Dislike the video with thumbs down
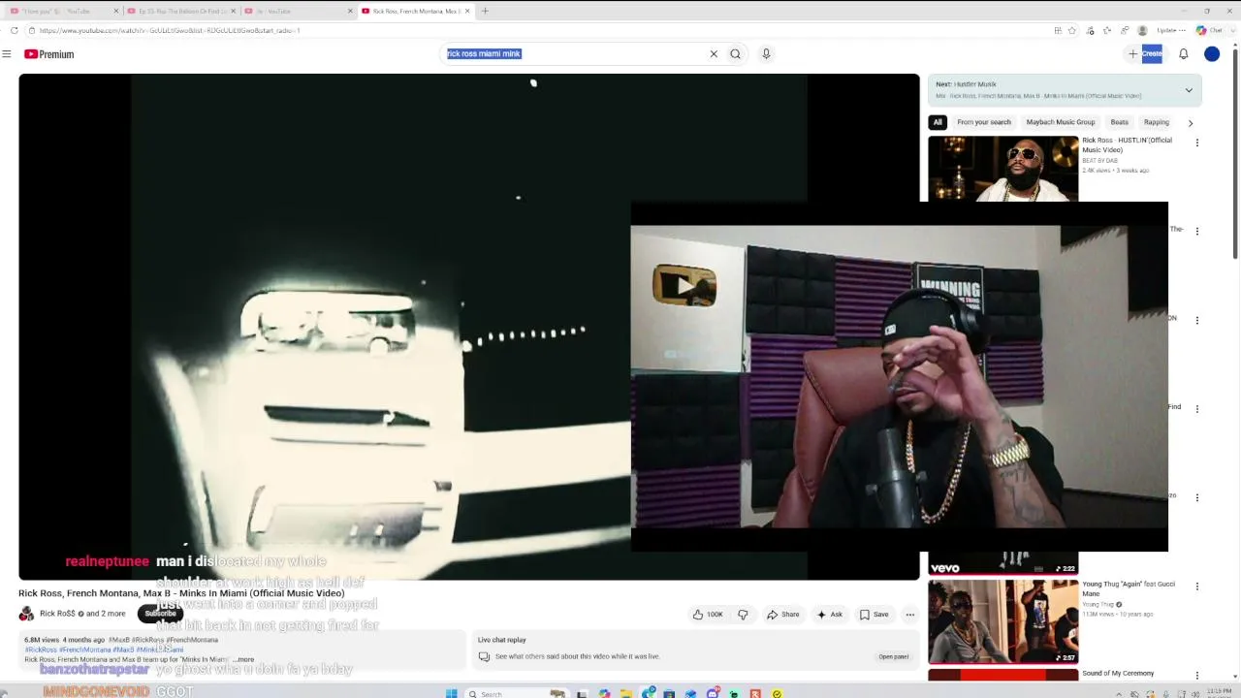This screenshot has width=1241, height=698. [743, 614]
